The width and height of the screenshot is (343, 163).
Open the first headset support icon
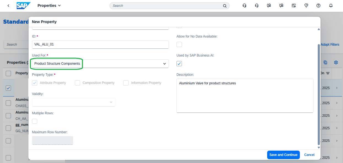click(x=244, y=5)
